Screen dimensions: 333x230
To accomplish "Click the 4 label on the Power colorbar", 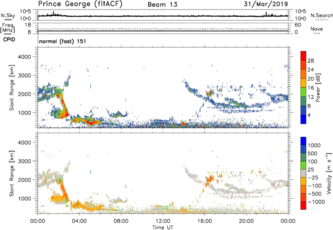I will 309,115.
